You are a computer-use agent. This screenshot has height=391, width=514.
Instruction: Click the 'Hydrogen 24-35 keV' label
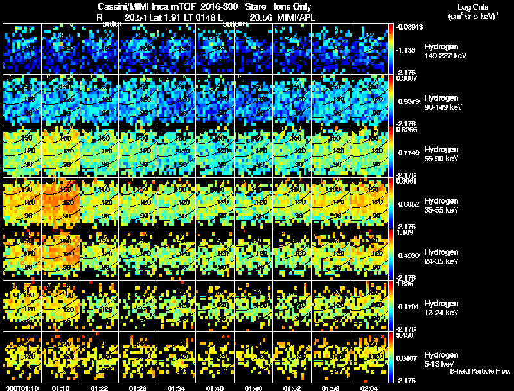point(441,257)
